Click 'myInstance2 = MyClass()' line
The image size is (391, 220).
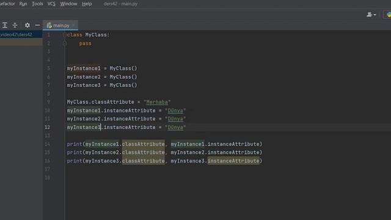click(x=102, y=77)
